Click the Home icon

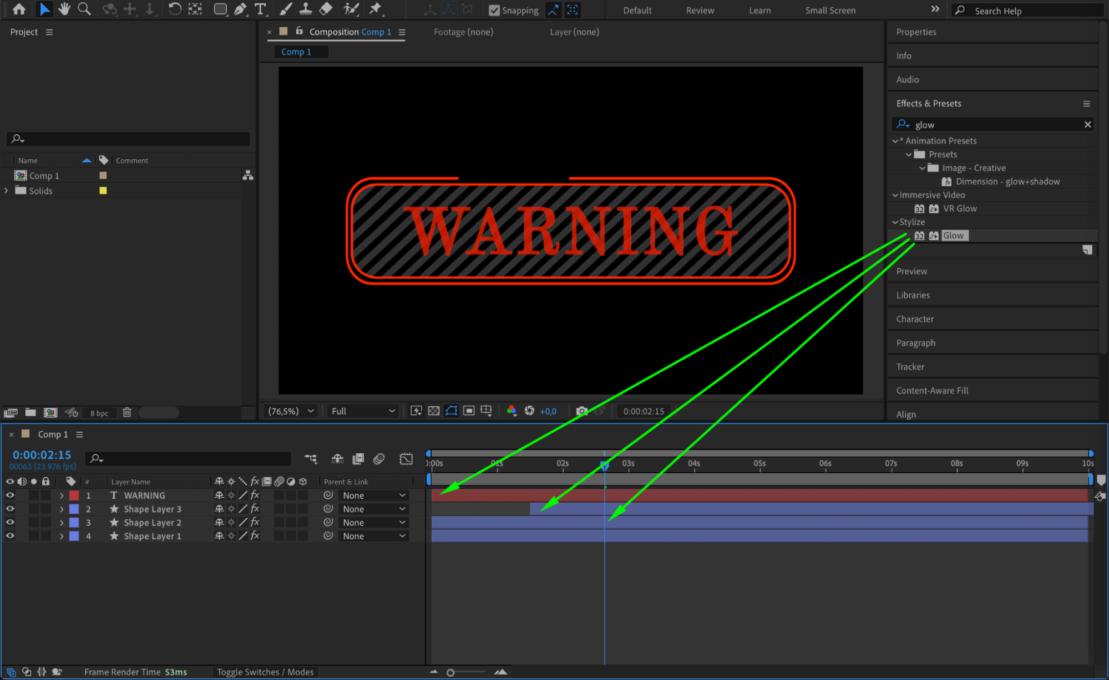click(x=19, y=9)
